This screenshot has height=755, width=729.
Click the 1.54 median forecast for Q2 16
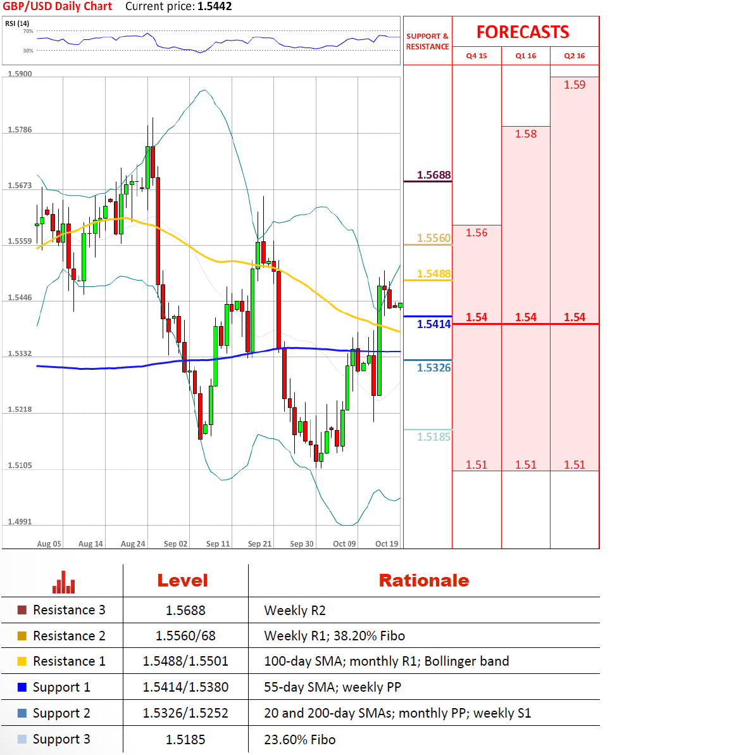coord(575,317)
